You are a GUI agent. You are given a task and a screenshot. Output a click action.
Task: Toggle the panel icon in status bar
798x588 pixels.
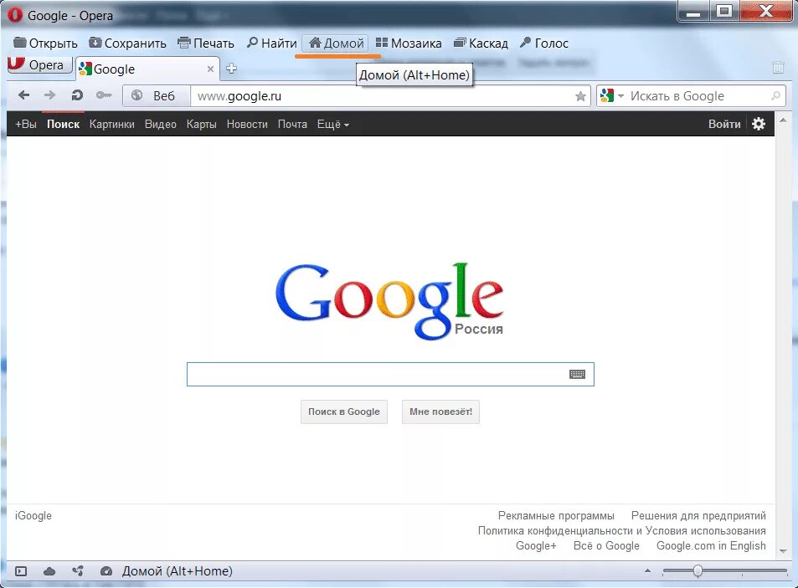21,571
